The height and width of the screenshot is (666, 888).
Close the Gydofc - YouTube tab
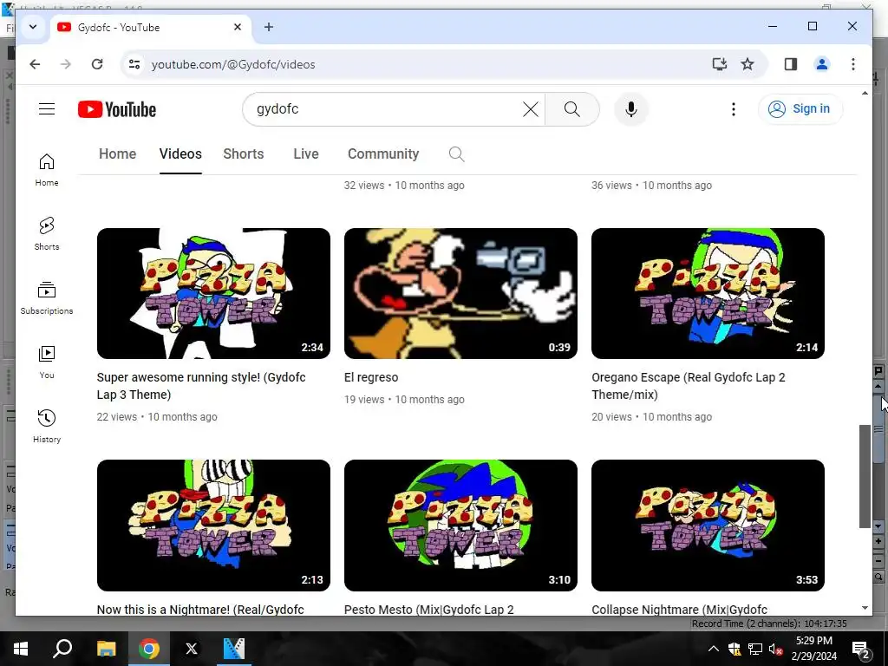(x=238, y=27)
